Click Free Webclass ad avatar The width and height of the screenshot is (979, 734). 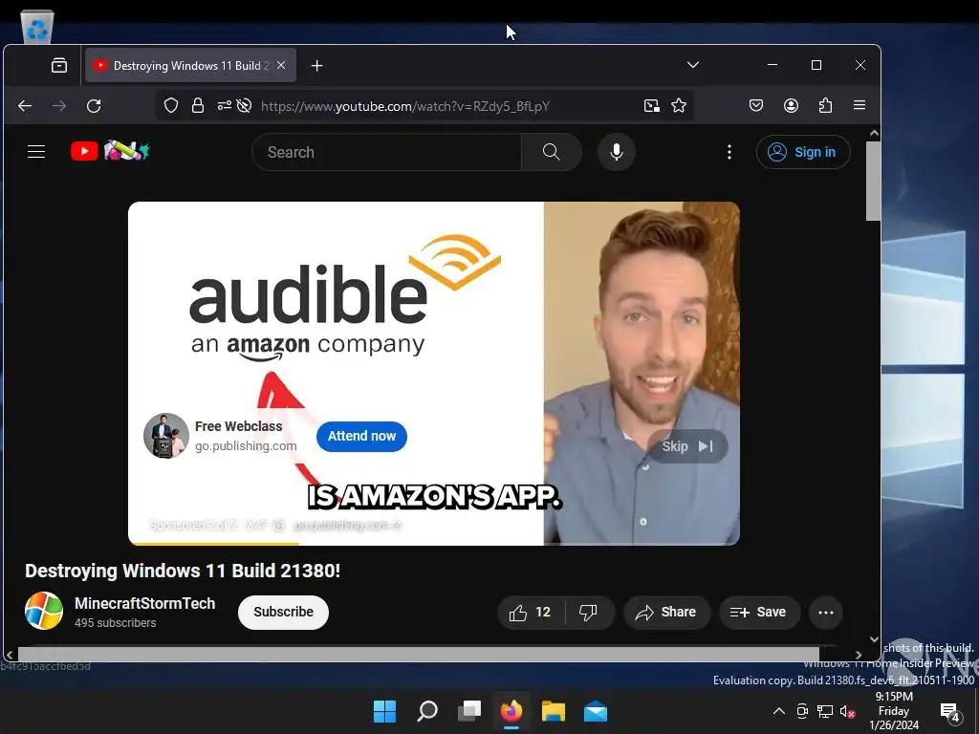click(x=166, y=436)
